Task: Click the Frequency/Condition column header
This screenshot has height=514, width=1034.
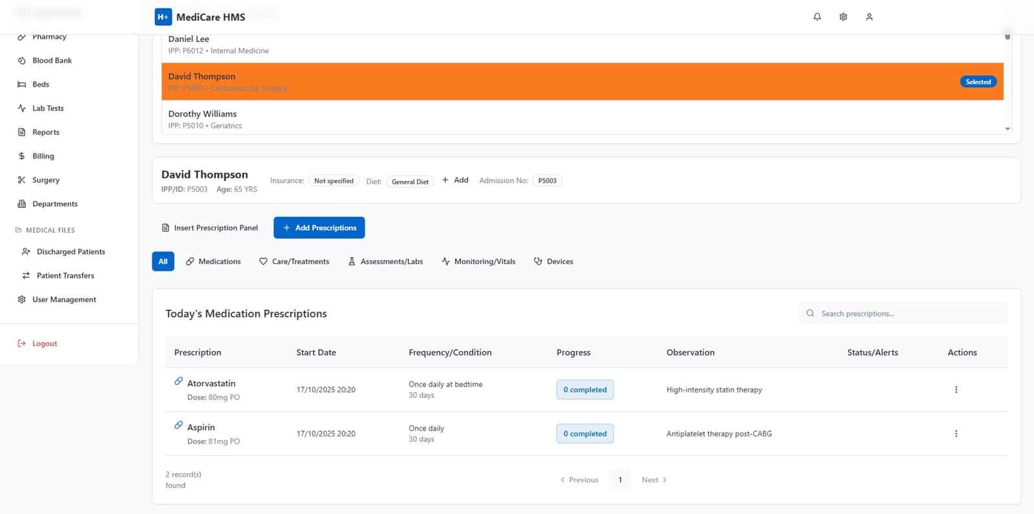Action: tap(450, 353)
